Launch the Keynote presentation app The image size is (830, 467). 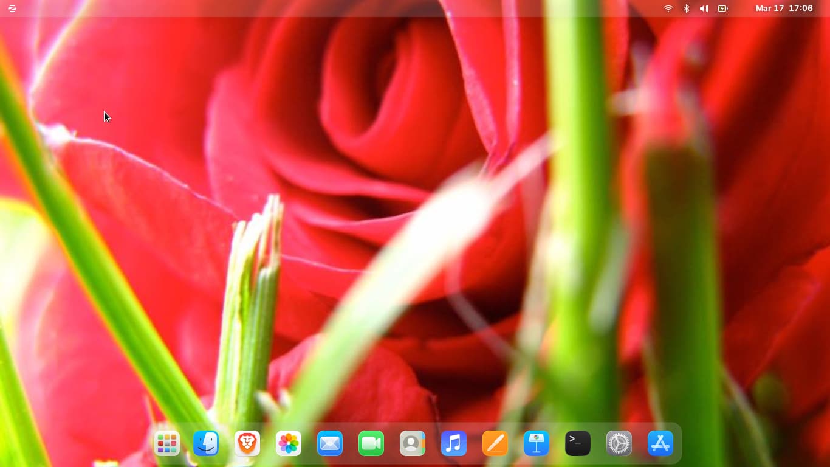(537, 443)
